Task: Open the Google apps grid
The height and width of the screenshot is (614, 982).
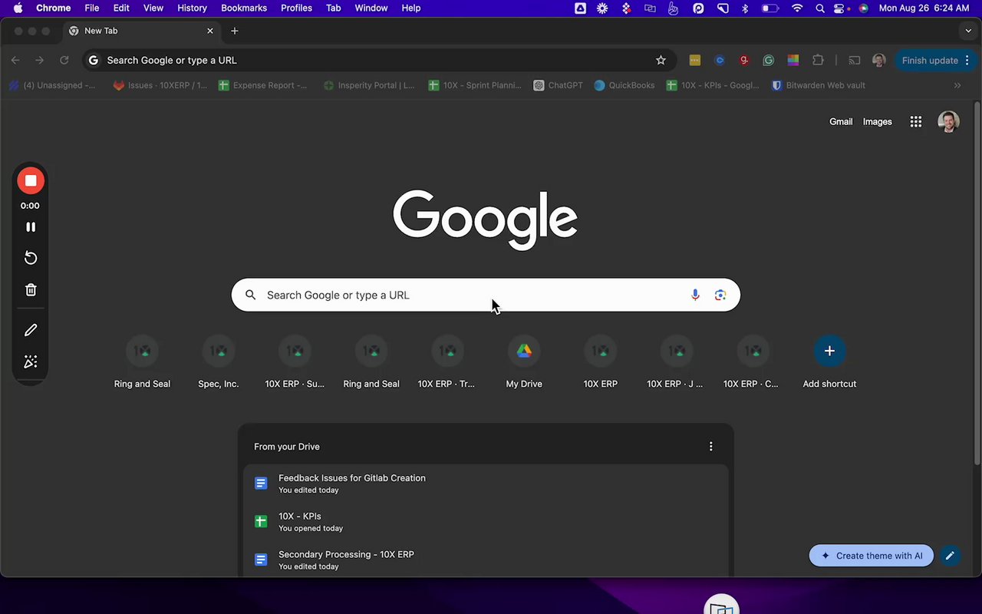Action: tap(916, 121)
